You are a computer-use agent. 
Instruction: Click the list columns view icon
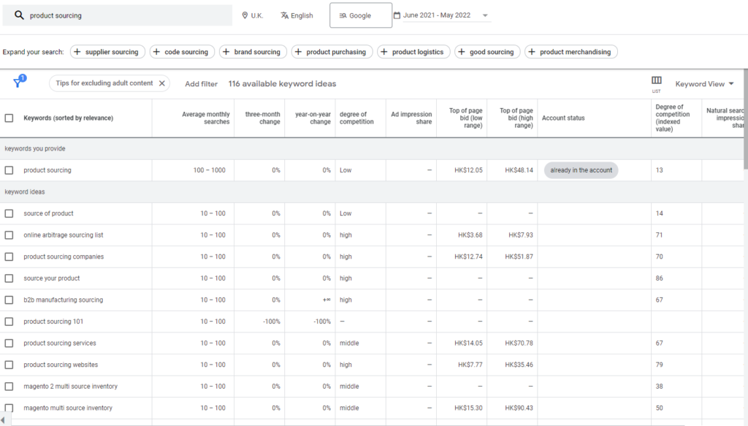656,81
